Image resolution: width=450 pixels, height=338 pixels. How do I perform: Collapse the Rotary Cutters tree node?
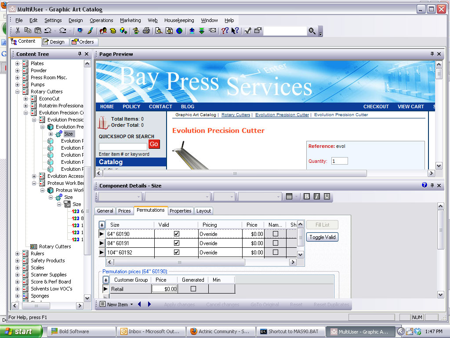(18, 92)
